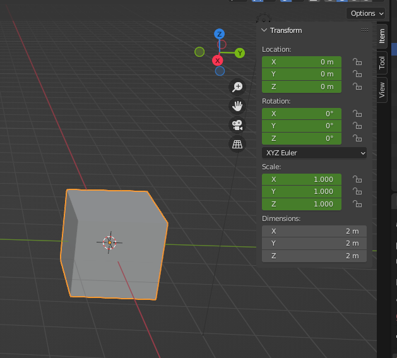This screenshot has width=397, height=358.
Task: Lock the Scale Z value
Action: coord(357,204)
